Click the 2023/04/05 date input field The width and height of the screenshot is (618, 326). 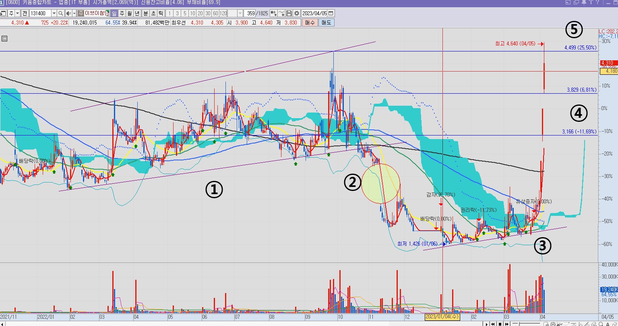314,13
